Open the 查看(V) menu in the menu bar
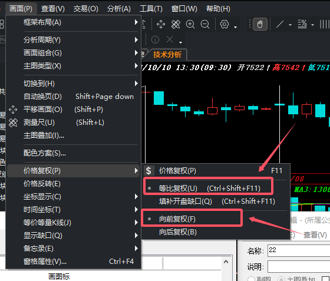The image size is (330, 281). (53, 9)
